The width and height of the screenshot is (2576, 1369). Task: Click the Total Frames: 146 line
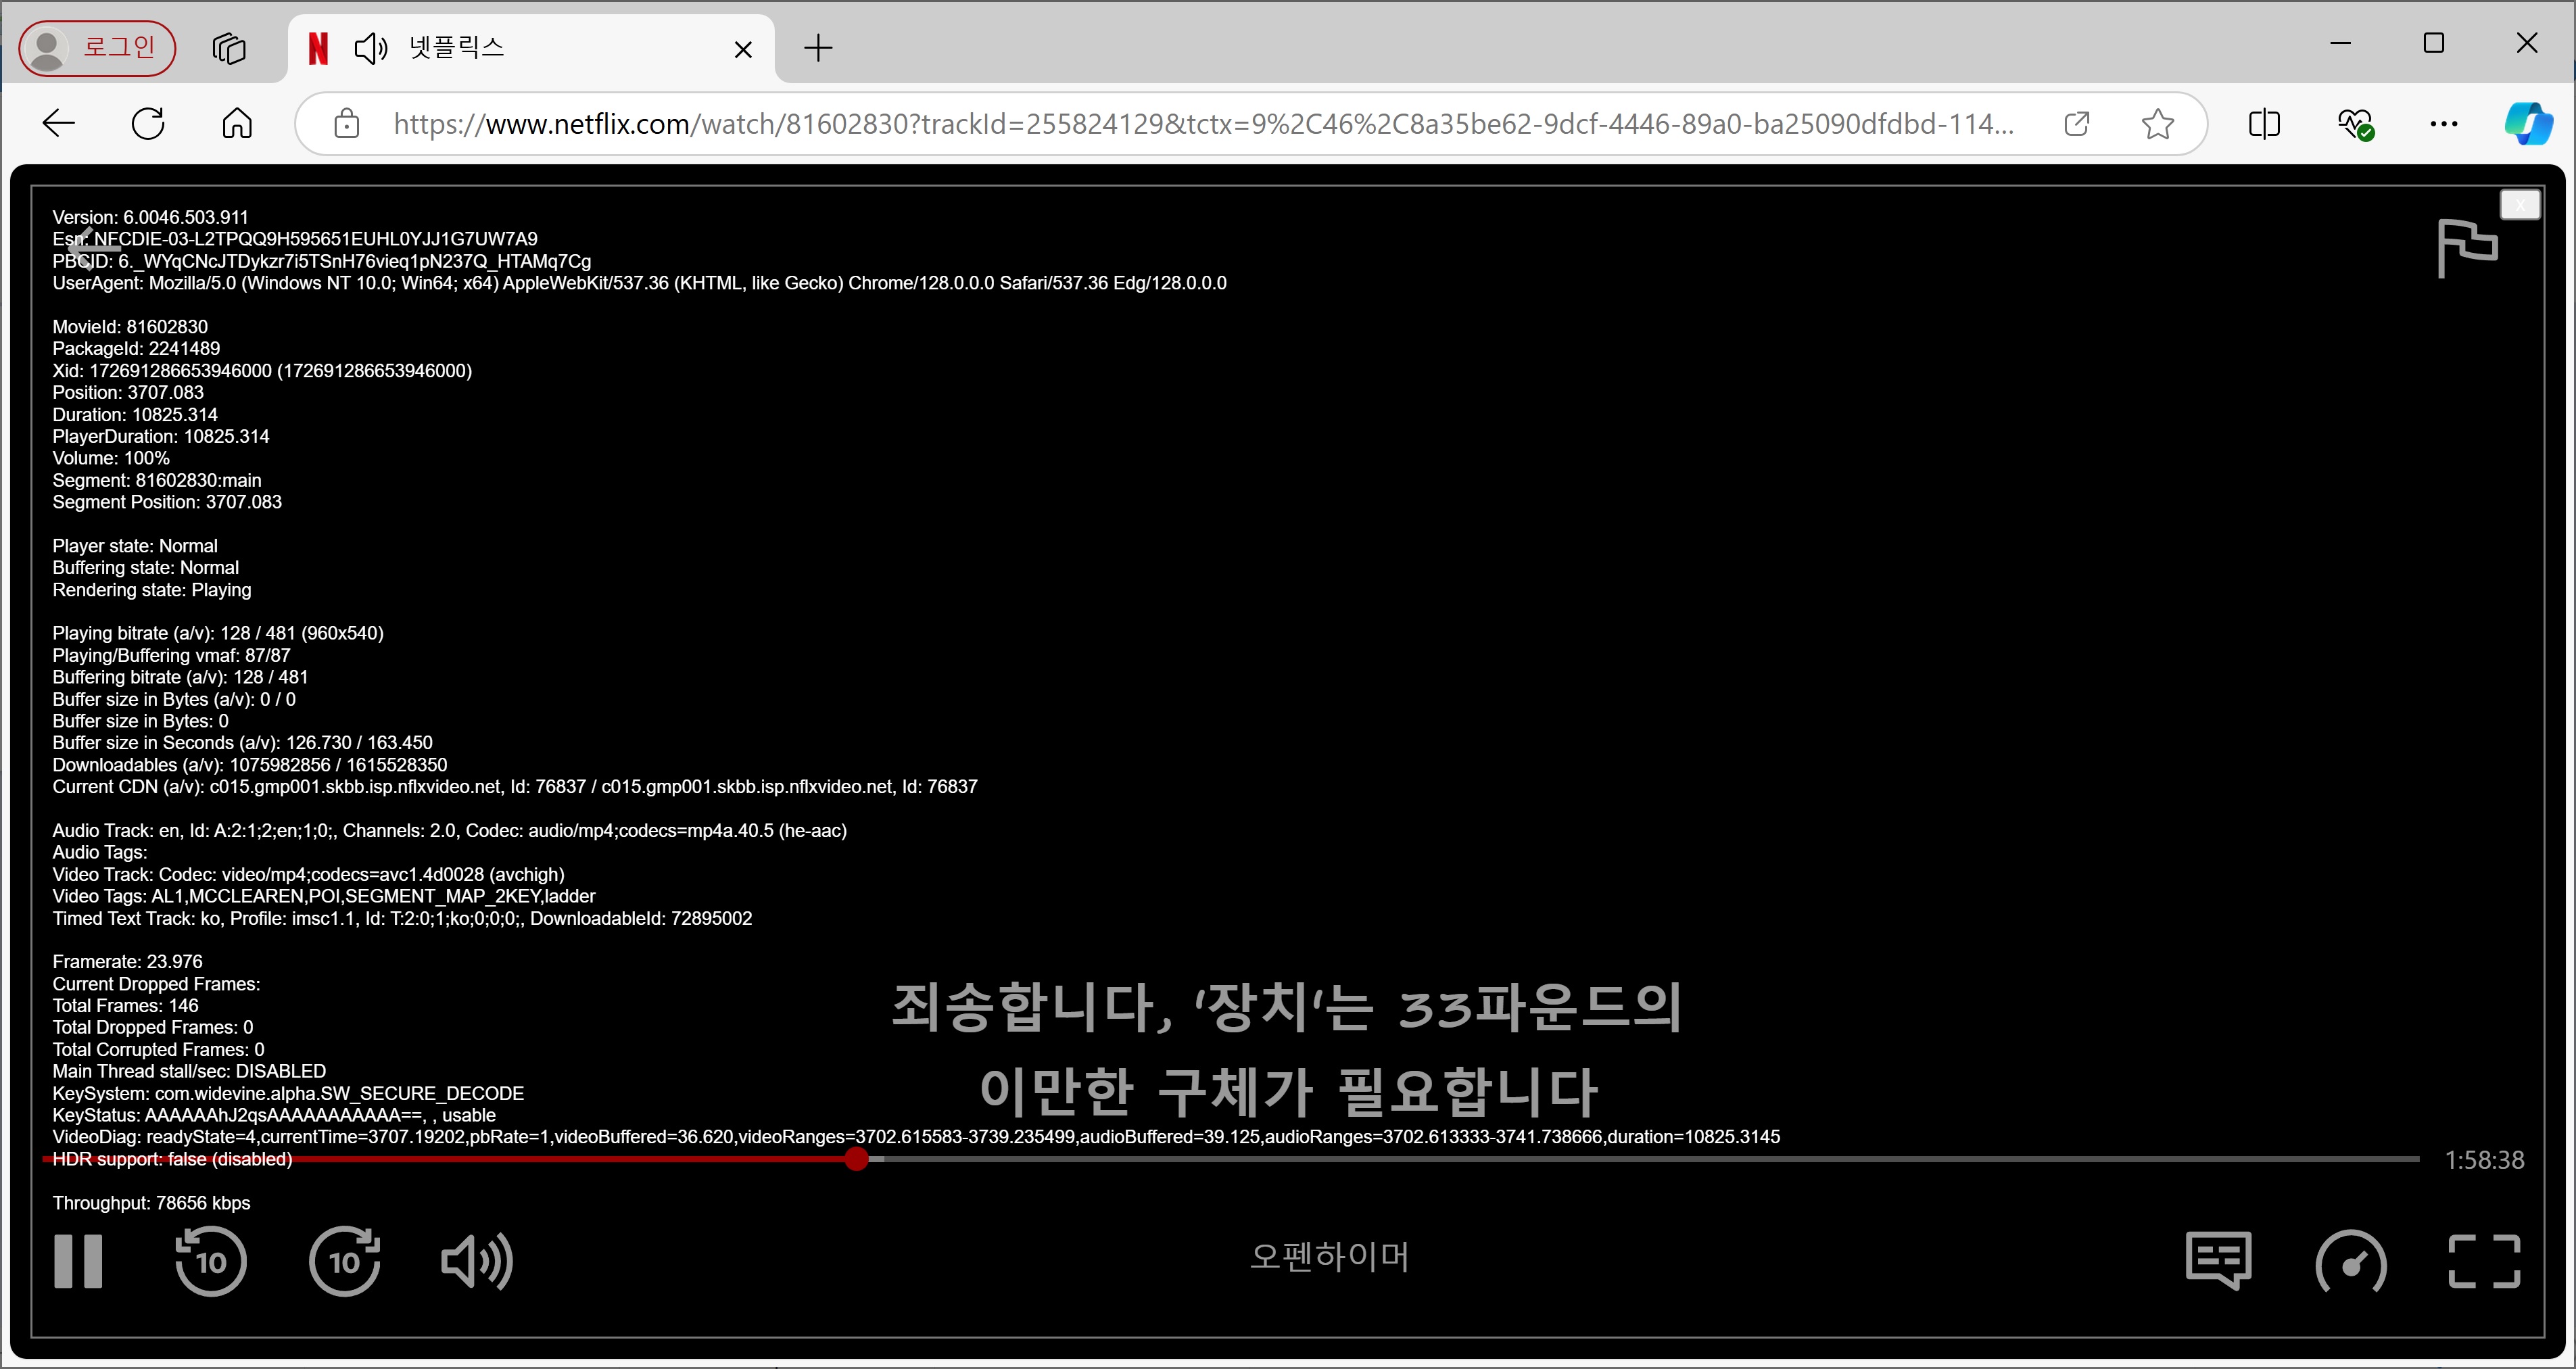pyautogui.click(x=125, y=1006)
